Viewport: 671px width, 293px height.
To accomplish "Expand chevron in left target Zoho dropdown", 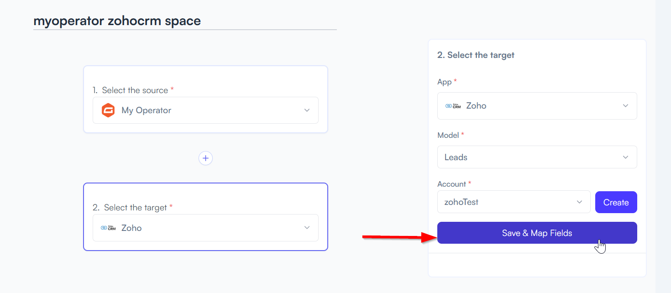I will (307, 228).
